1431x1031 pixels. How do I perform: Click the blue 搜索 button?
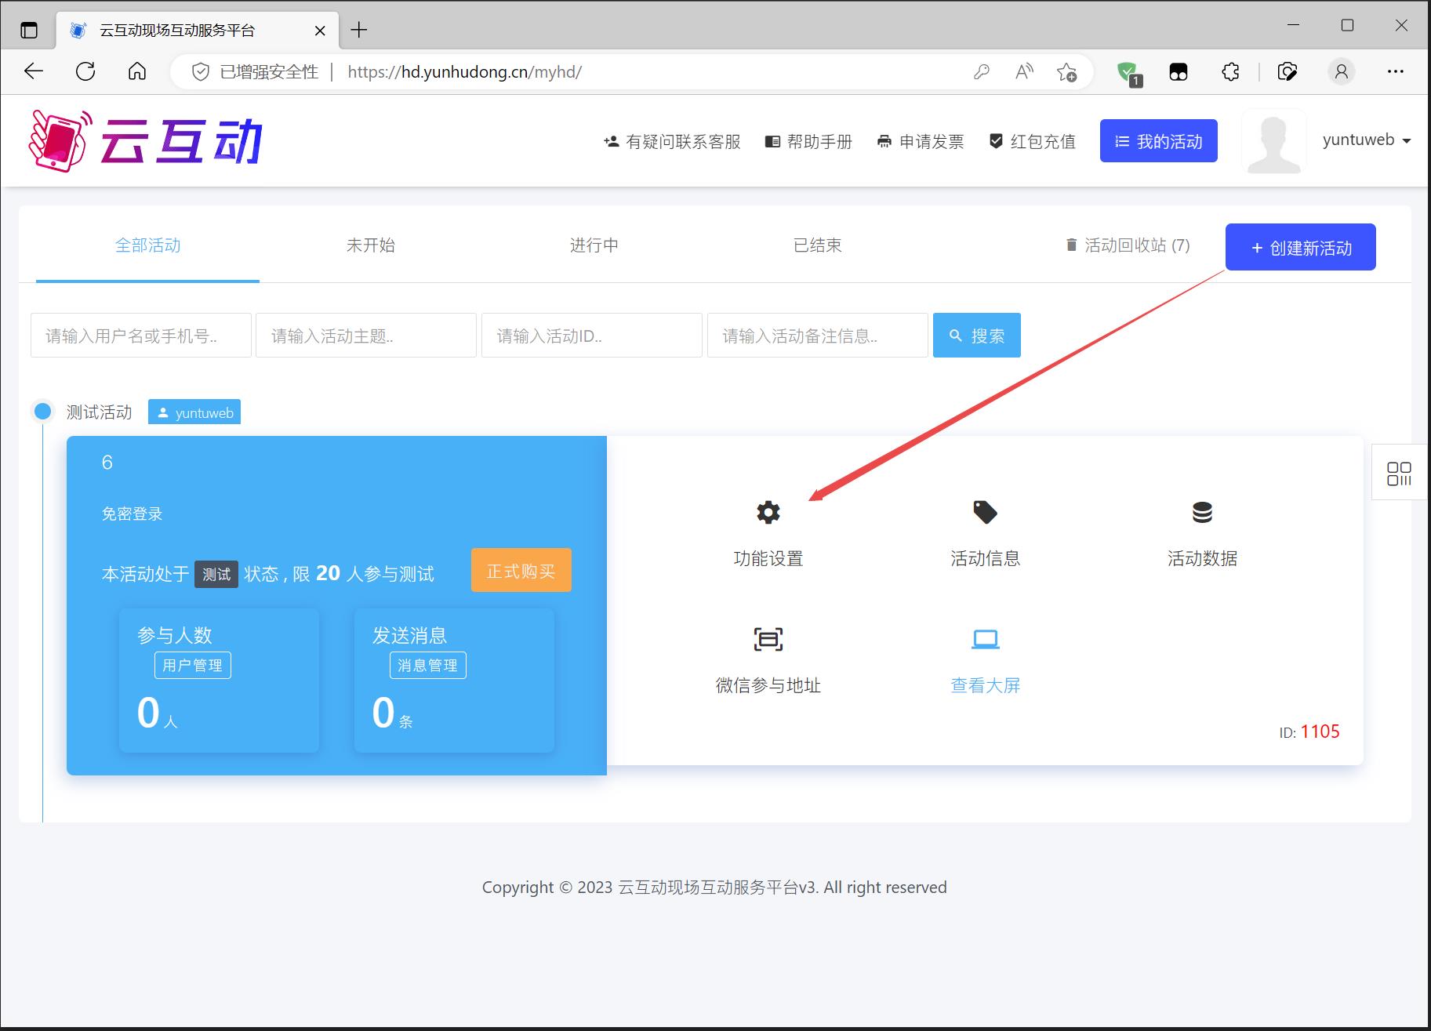[x=976, y=336]
